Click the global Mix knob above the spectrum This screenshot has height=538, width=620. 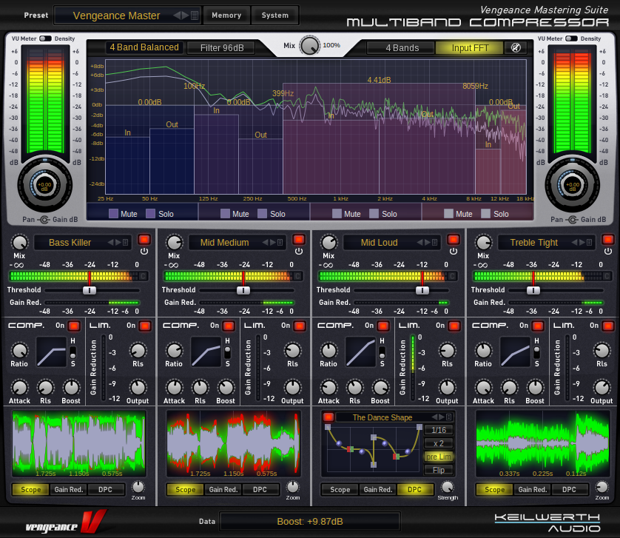[309, 46]
